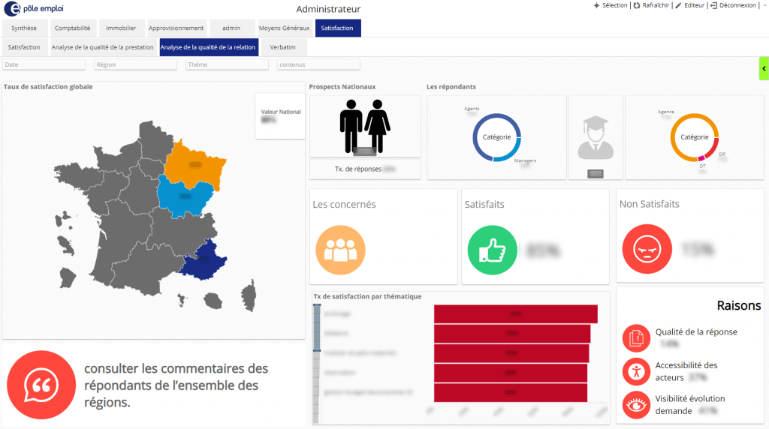Click the man and woman prospects icon
Viewport: 769px width, 429px height.
365,126
